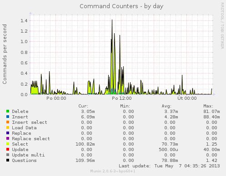226x176 pixels.
Task: Click Select max value 1.25
Action: pos(211,144)
